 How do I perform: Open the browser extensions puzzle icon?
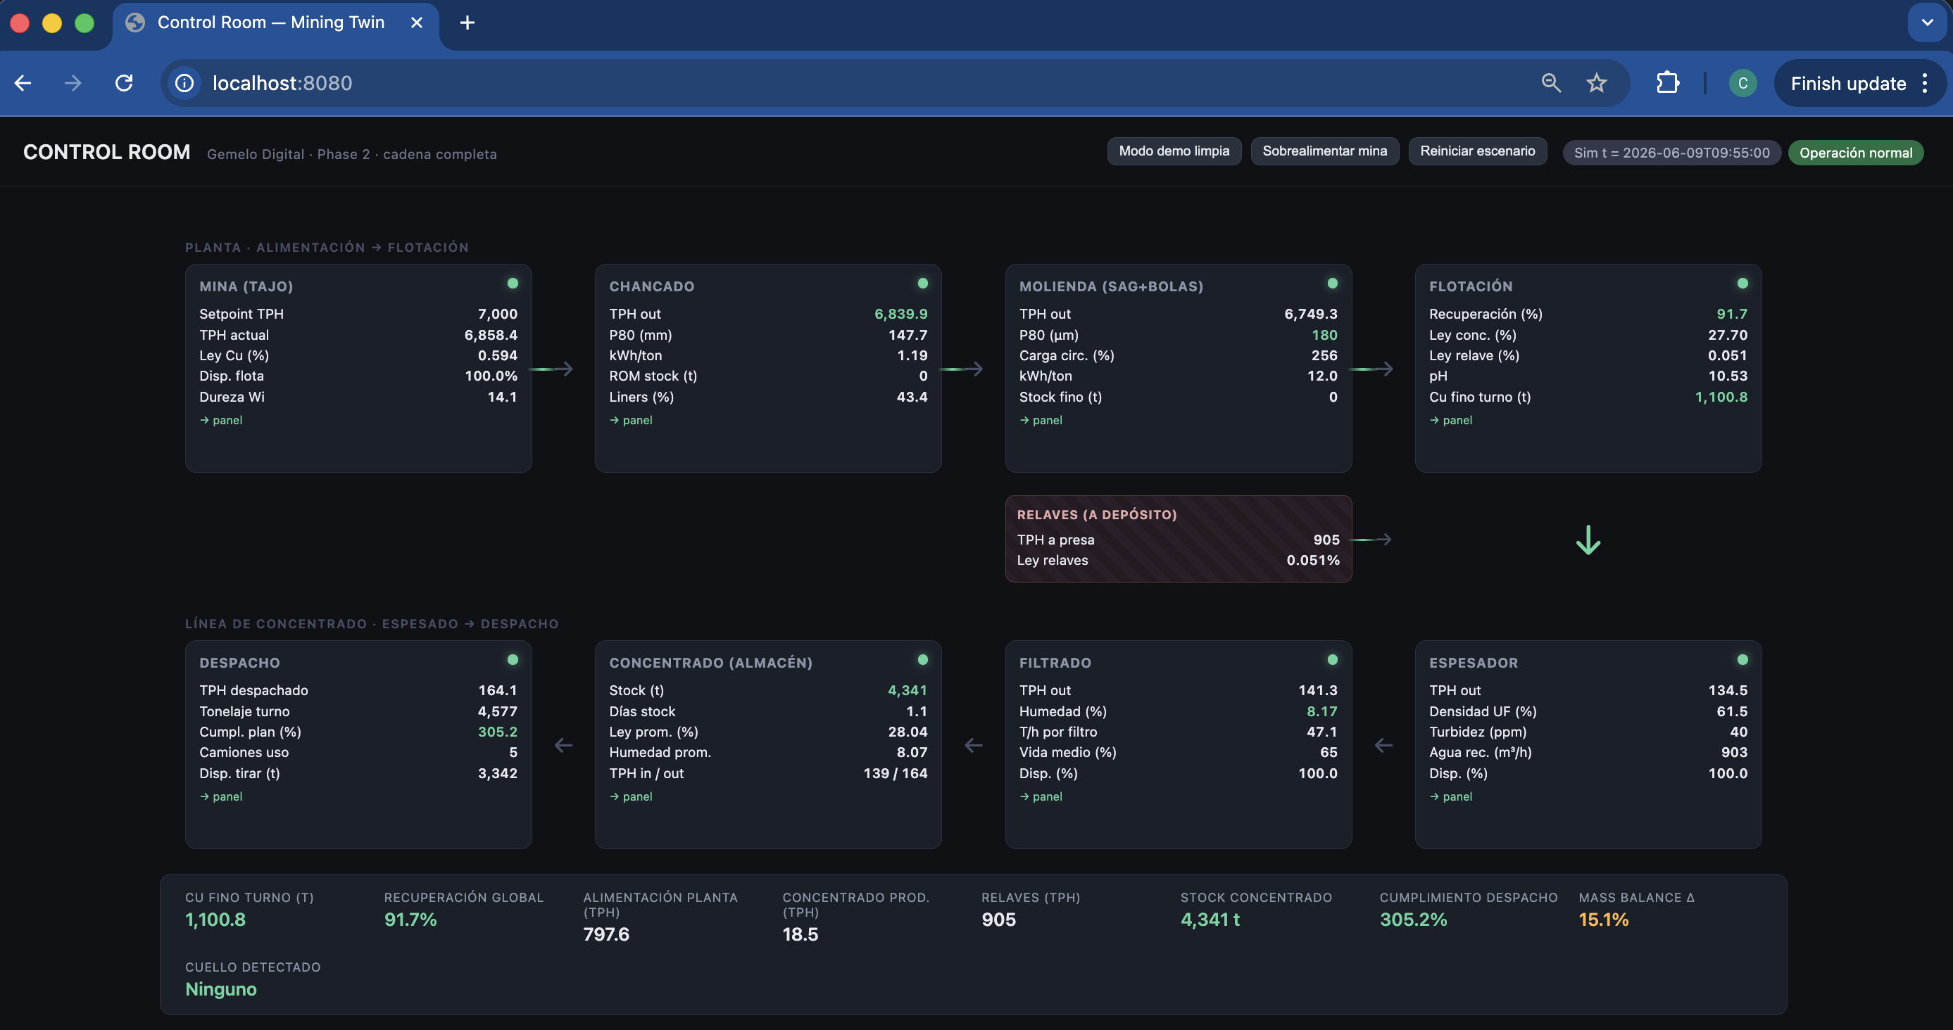(x=1667, y=83)
